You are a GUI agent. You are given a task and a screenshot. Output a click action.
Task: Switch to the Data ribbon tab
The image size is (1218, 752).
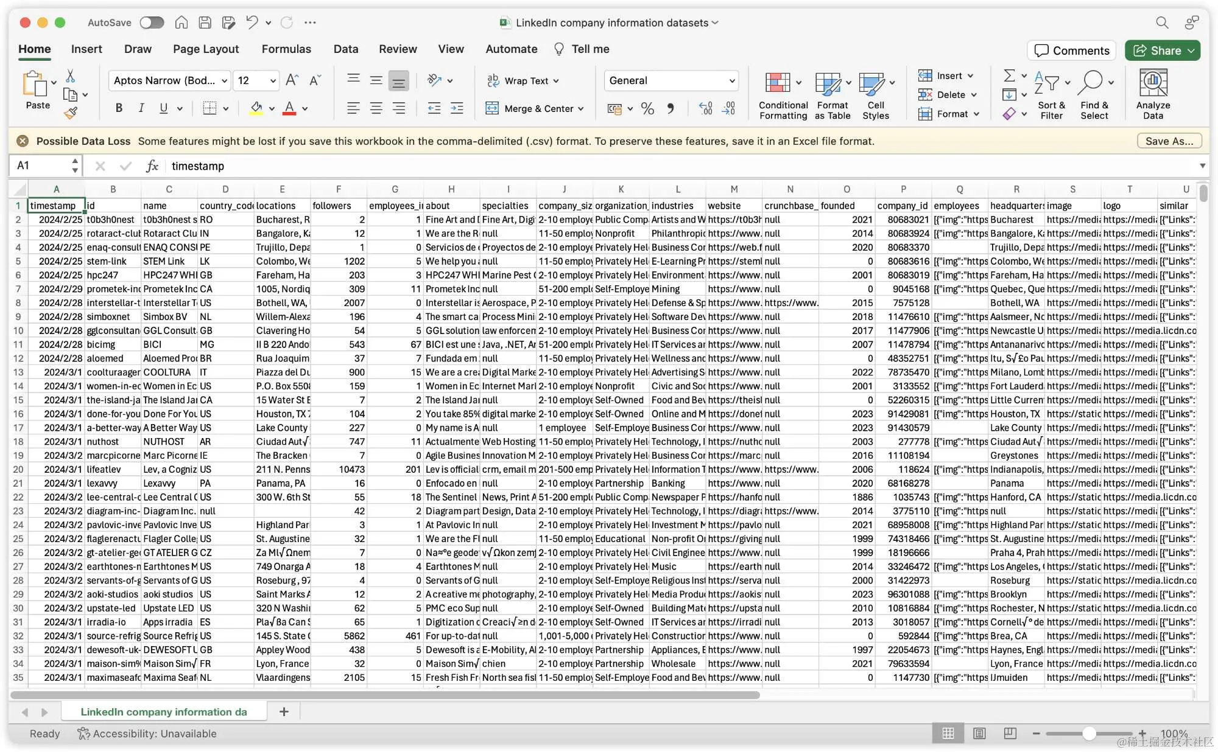coord(345,49)
